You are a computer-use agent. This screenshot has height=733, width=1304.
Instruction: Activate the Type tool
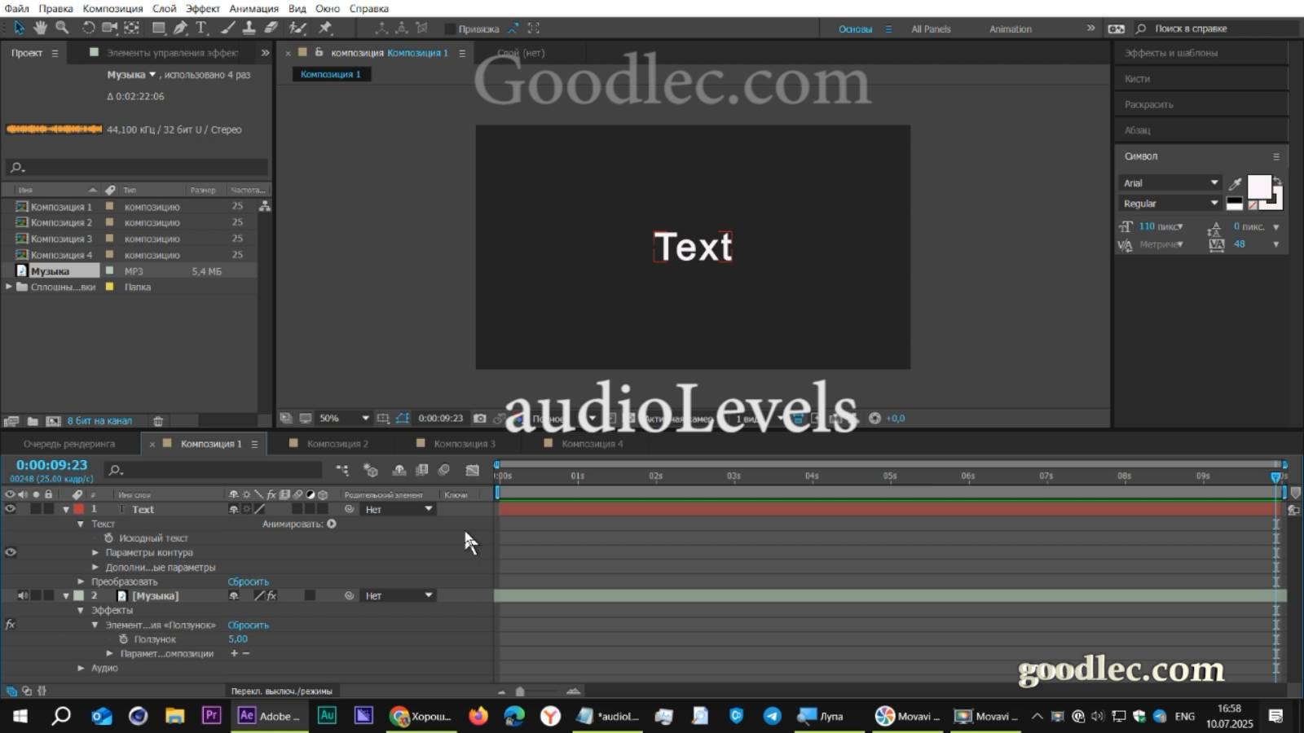point(201,27)
